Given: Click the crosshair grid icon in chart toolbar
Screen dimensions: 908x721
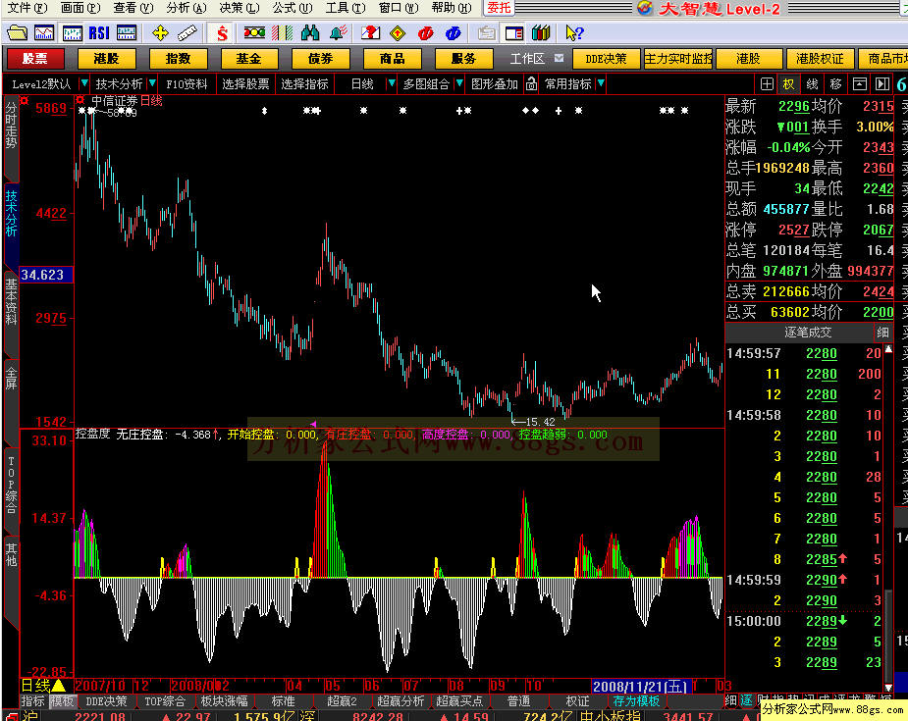Looking at the screenshot, I should pos(767,84).
